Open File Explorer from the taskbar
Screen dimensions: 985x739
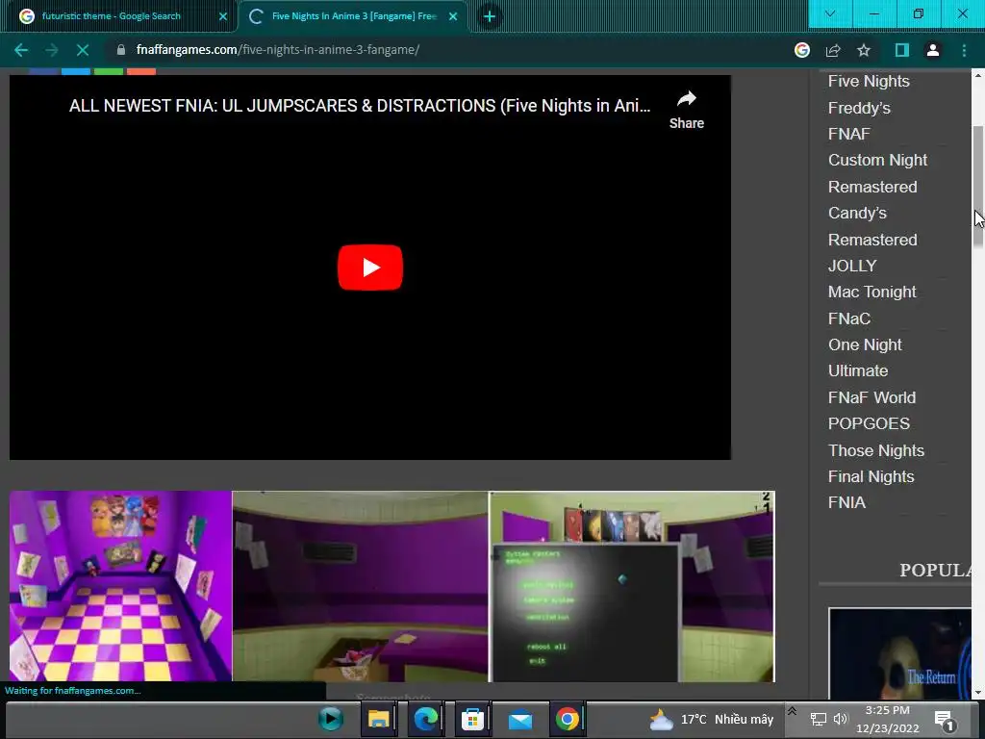click(378, 719)
